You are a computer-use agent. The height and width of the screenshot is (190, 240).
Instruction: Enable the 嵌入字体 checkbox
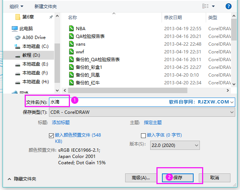coord(143,135)
